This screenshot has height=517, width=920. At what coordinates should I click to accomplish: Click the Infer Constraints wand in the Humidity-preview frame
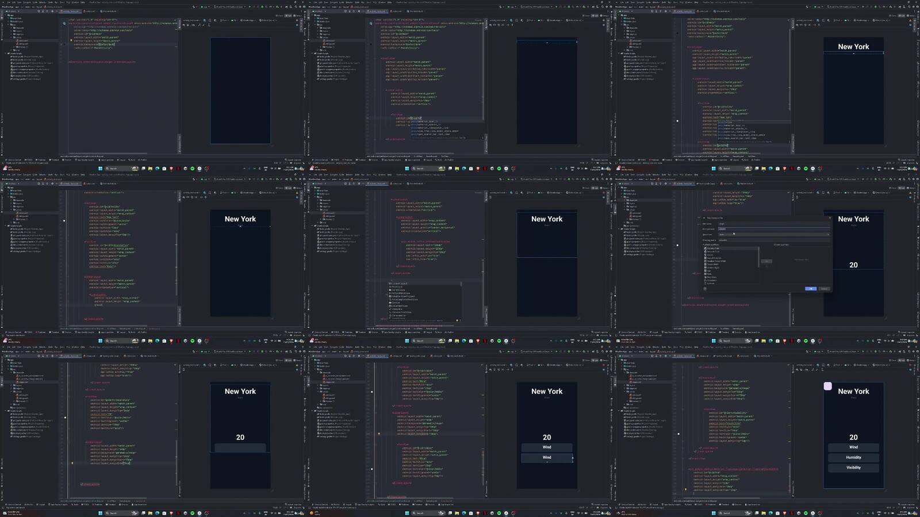click(x=817, y=370)
